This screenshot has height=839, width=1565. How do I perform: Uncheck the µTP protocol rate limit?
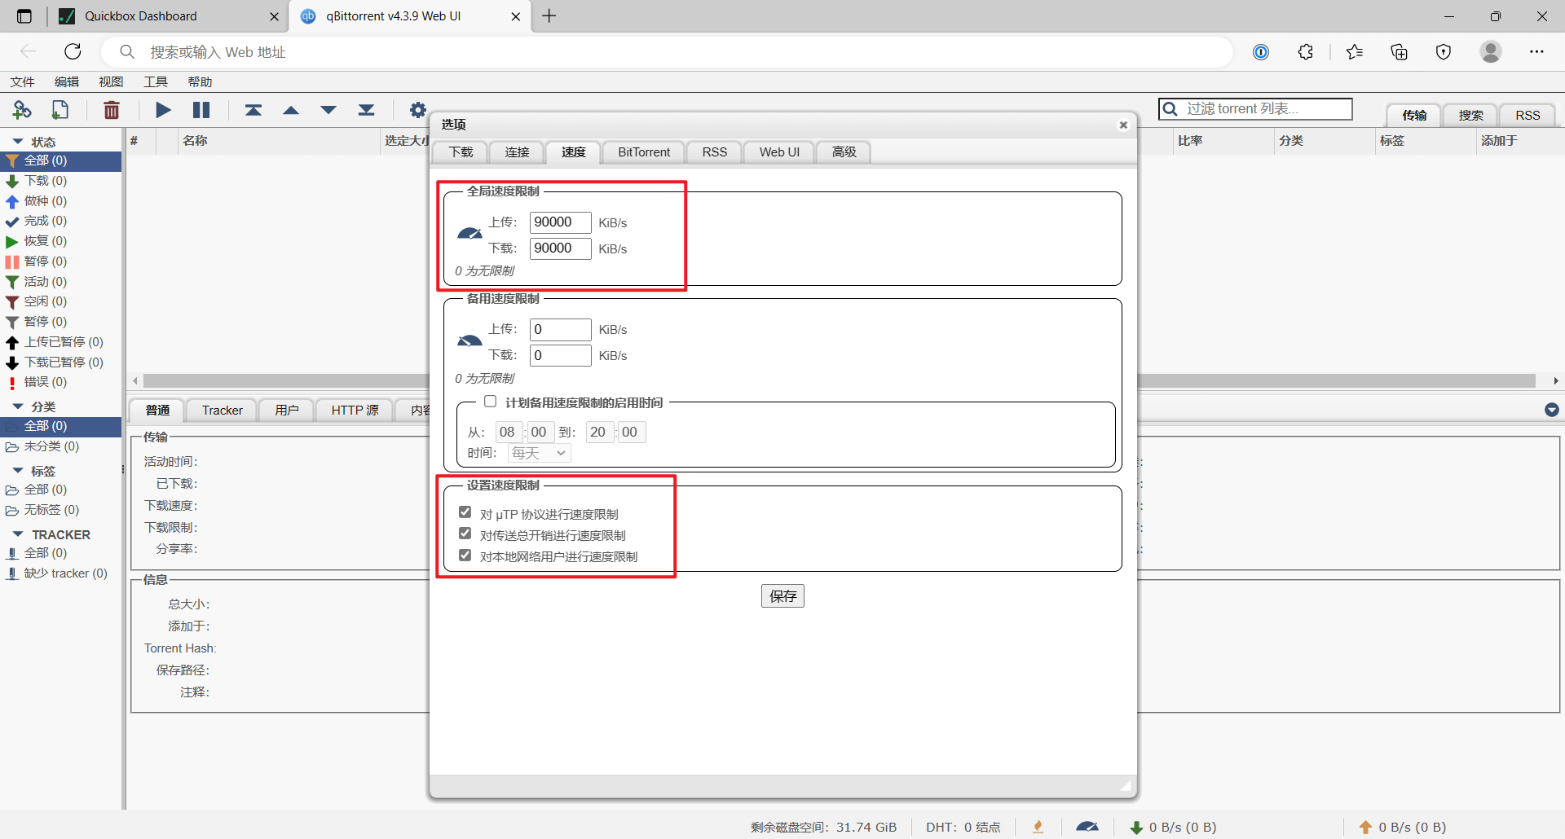(465, 512)
